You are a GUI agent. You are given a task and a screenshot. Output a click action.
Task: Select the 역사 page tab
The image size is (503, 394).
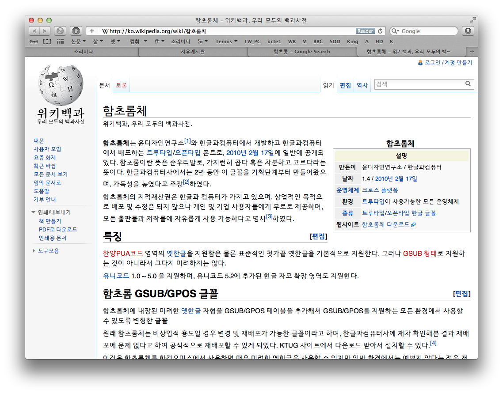click(x=362, y=85)
